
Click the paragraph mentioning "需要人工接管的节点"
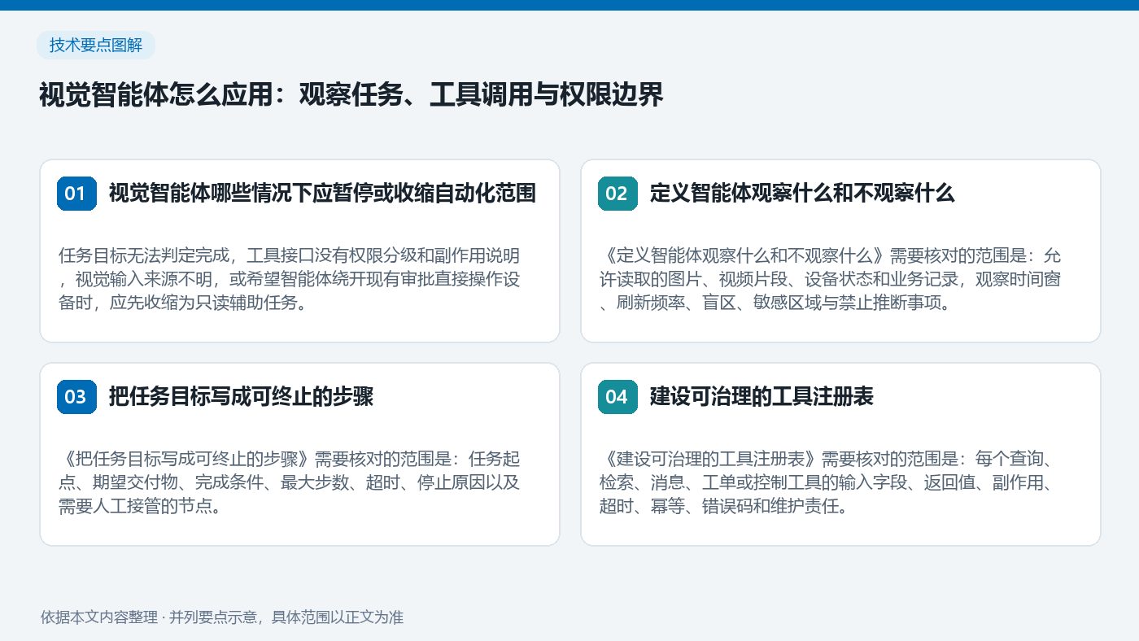point(290,482)
